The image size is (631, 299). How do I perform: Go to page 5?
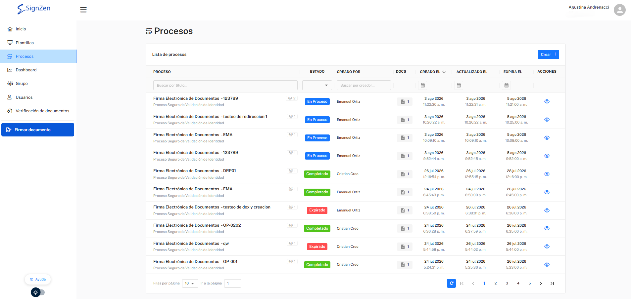[530, 283]
